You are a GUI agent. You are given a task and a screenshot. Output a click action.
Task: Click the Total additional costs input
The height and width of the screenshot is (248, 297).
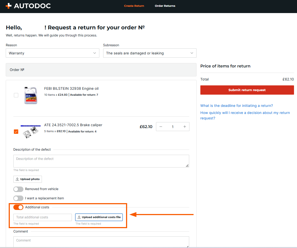pos(42,217)
